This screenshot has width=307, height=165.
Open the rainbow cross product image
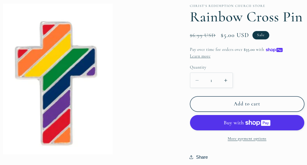click(58, 79)
